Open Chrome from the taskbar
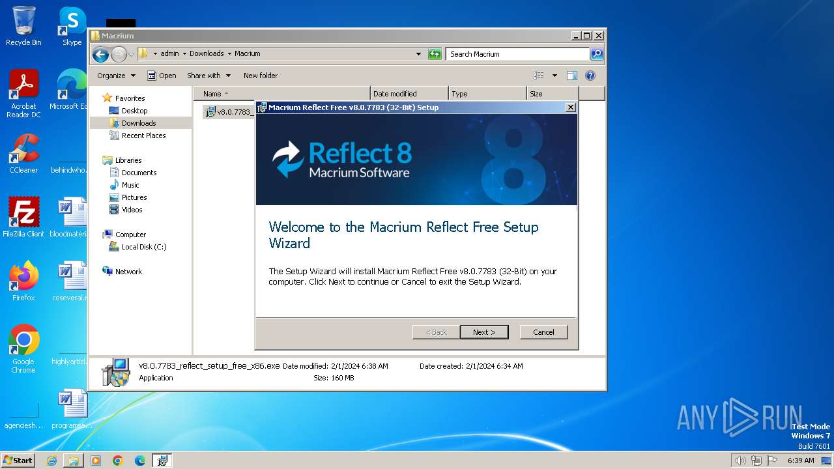 tap(118, 461)
